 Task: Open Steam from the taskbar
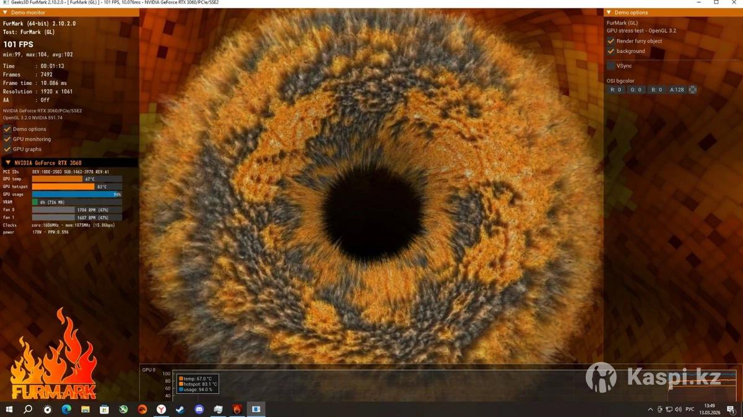[x=180, y=409]
